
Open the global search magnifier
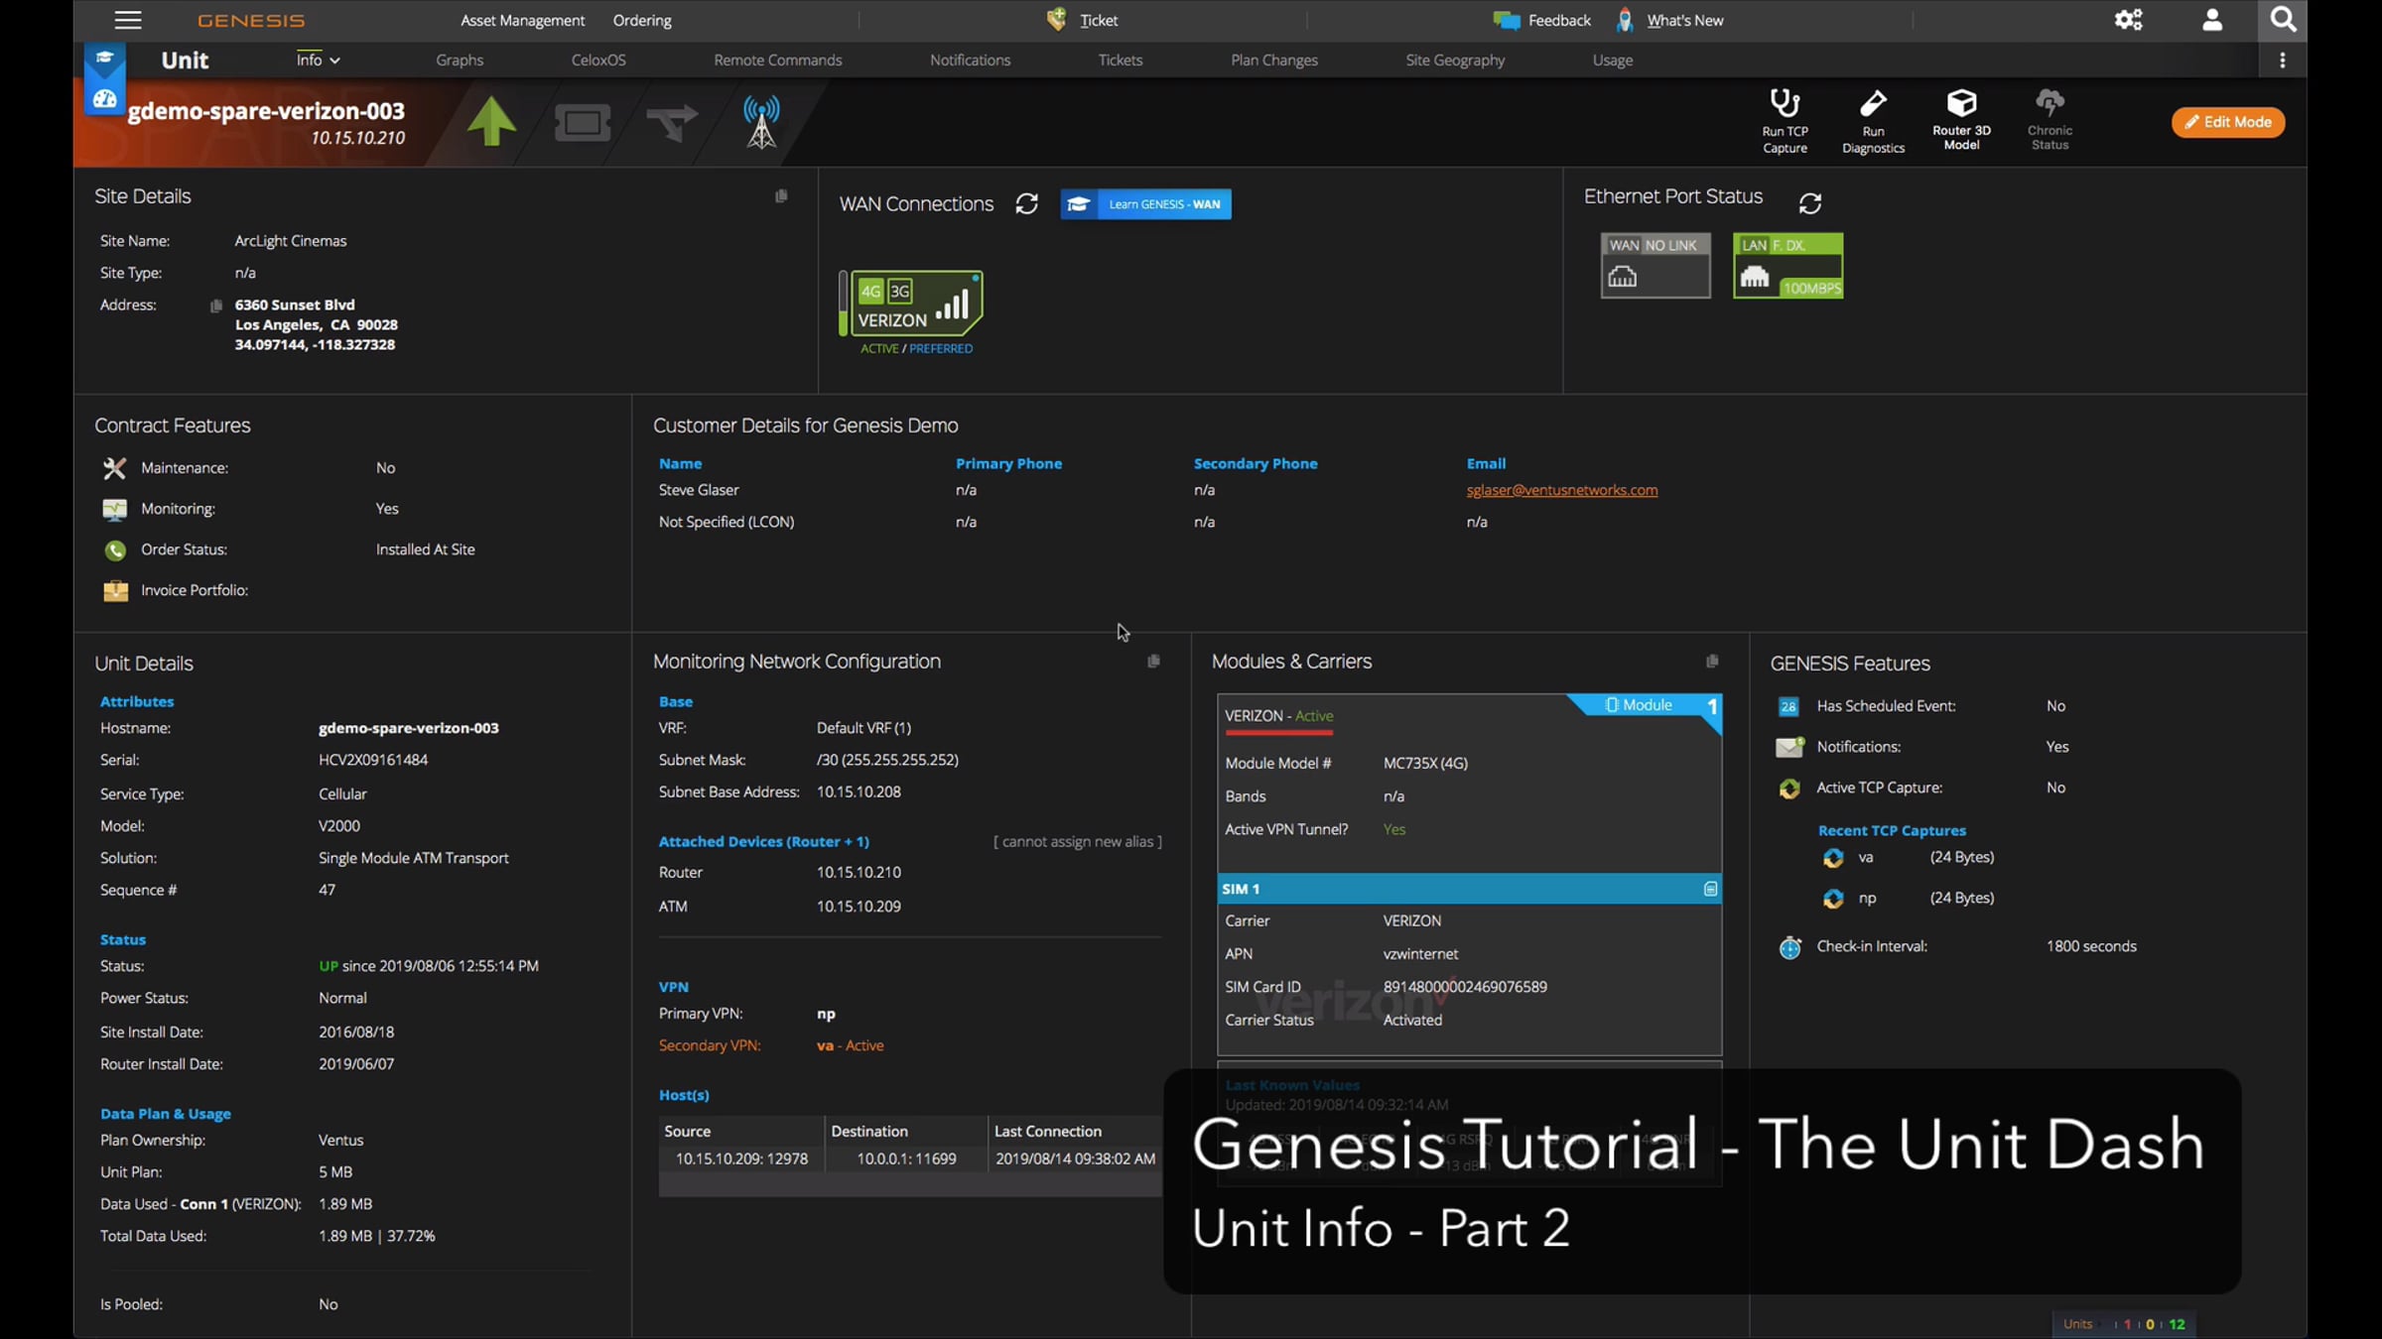click(x=2282, y=20)
